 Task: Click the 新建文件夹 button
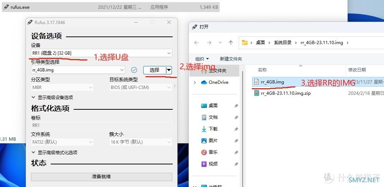point(231,59)
